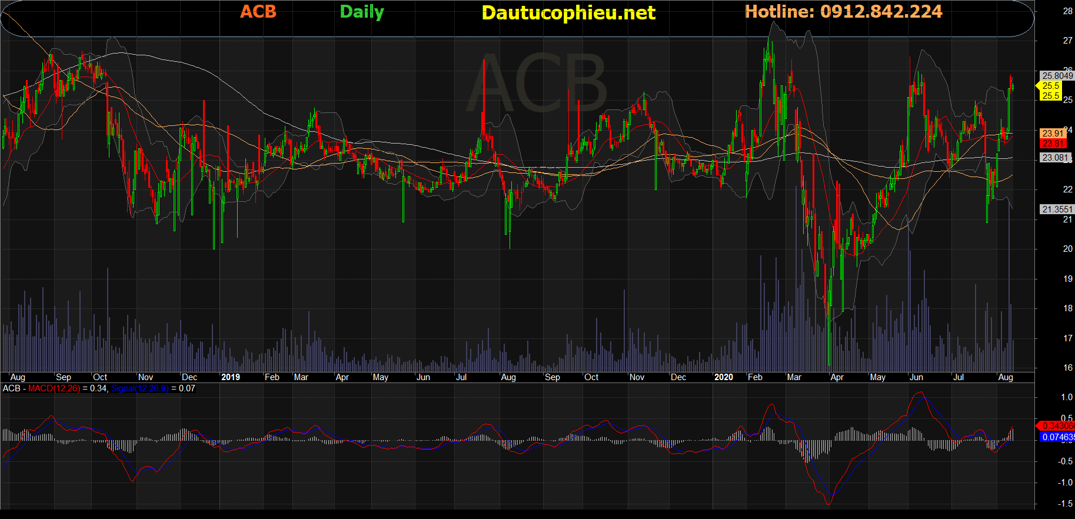This screenshot has width=1075, height=519.
Task: Click the orange ACB ticker title
Action: coord(258,12)
